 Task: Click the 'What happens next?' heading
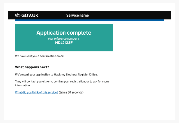[32, 67]
